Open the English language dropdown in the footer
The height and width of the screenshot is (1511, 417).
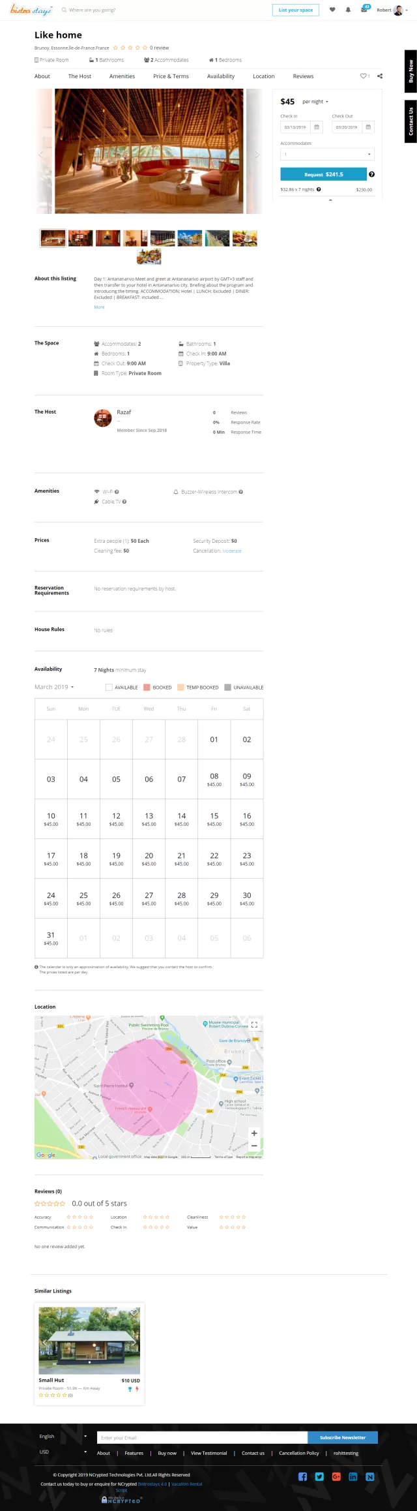click(x=63, y=1436)
